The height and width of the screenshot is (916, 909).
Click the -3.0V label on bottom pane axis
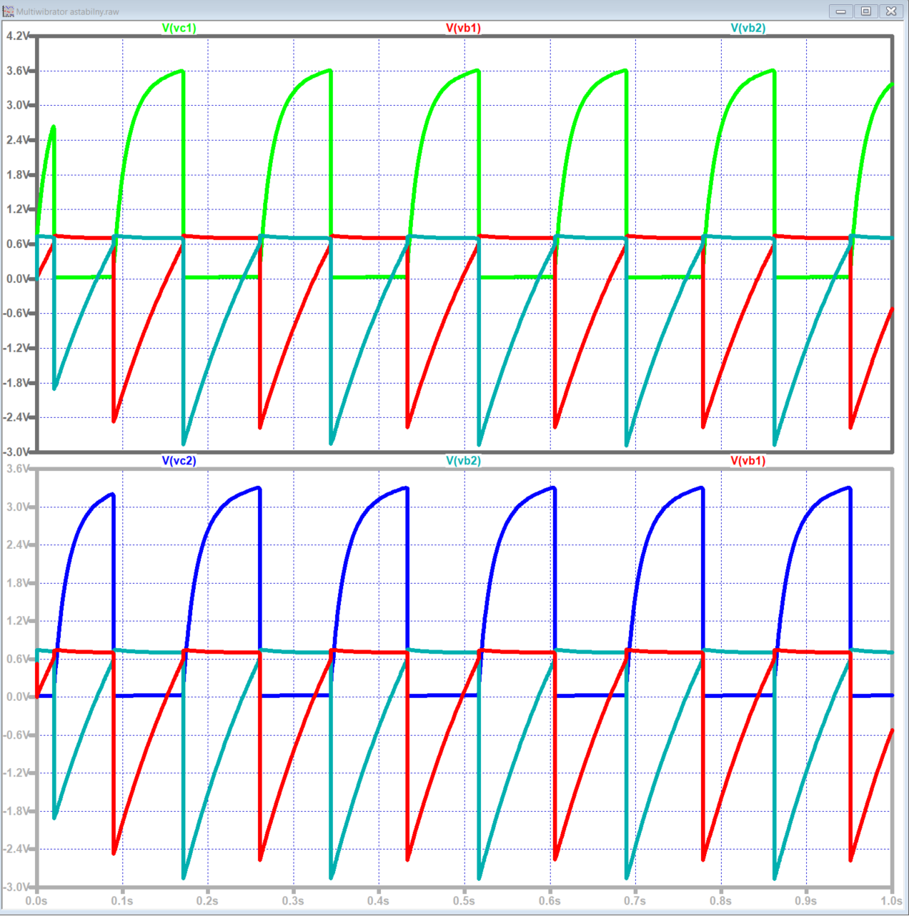[x=16, y=887]
